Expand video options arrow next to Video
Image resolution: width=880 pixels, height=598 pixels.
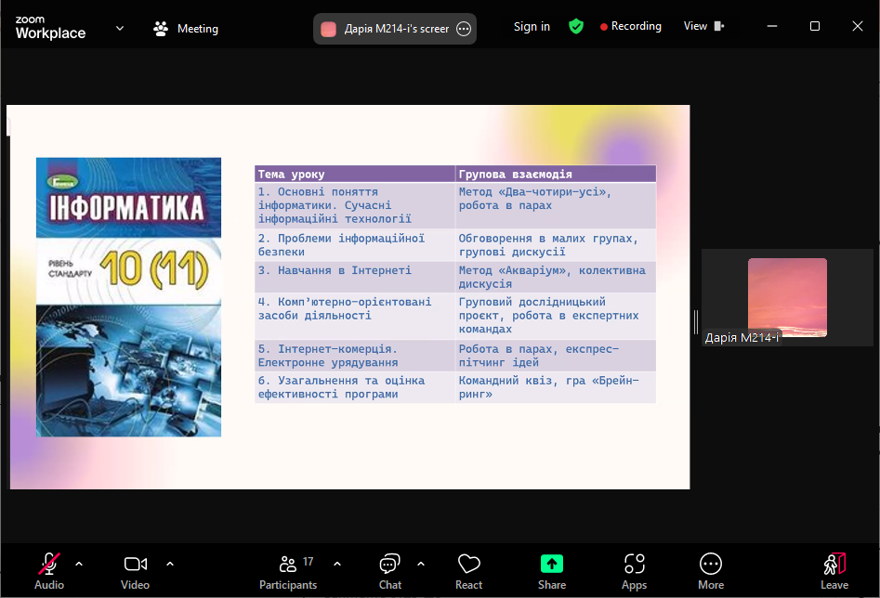[x=170, y=564]
